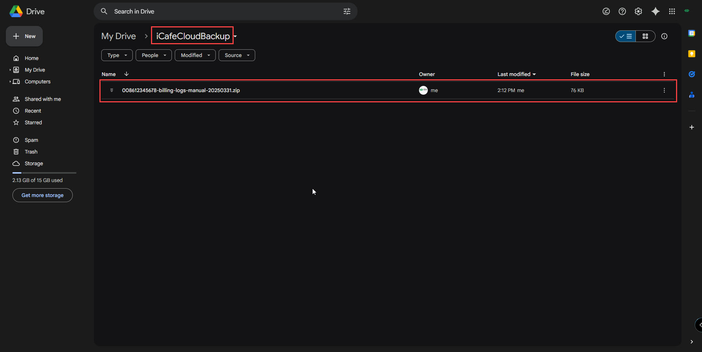The height and width of the screenshot is (352, 702).
Task: Open the Google apps grid
Action: [672, 11]
